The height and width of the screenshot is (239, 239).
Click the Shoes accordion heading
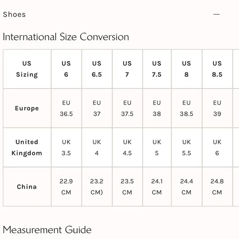(x=14, y=14)
